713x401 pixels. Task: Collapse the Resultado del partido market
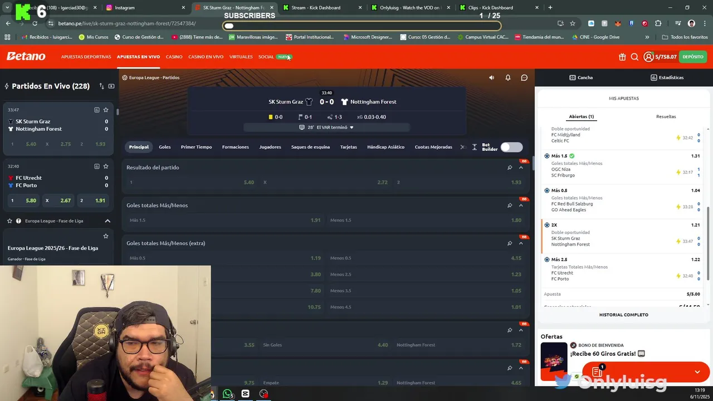(x=521, y=167)
